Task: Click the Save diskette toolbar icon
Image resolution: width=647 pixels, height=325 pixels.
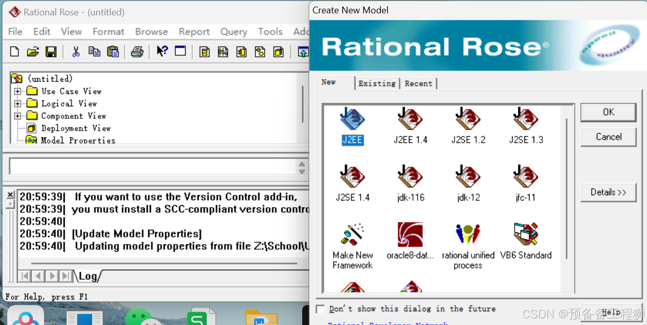Action: point(51,51)
